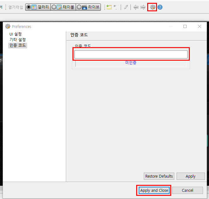Open preferences with the gear icon
The image size is (209, 199).
click(x=153, y=7)
